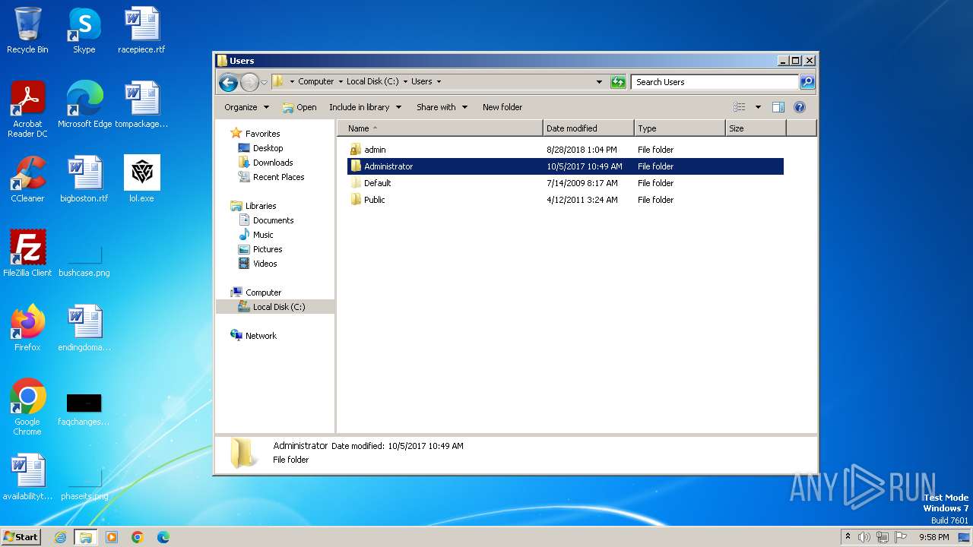The height and width of the screenshot is (547, 973).
Task: Click Local Disk (C:) breadcrumb segment
Action: coord(372,81)
